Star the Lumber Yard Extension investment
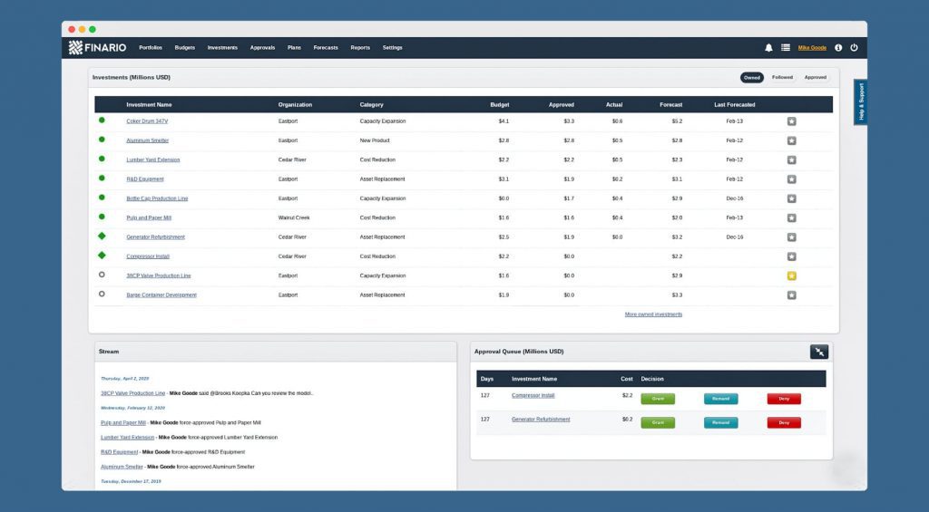929x512 pixels. pos(791,159)
